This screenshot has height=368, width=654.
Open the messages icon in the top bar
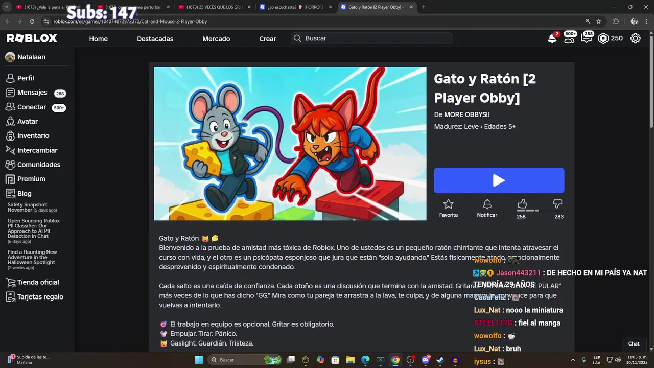(586, 38)
